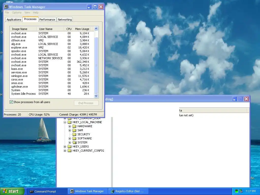Expand the HKEY_USERS registry key
The height and width of the screenshot is (195, 260).
click(x=65, y=147)
